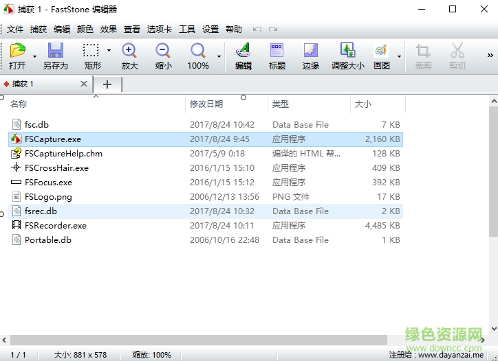Click the undo arrow in menu bar
Image resolution: width=498 pixels, height=361 pixels.
[x=257, y=30]
